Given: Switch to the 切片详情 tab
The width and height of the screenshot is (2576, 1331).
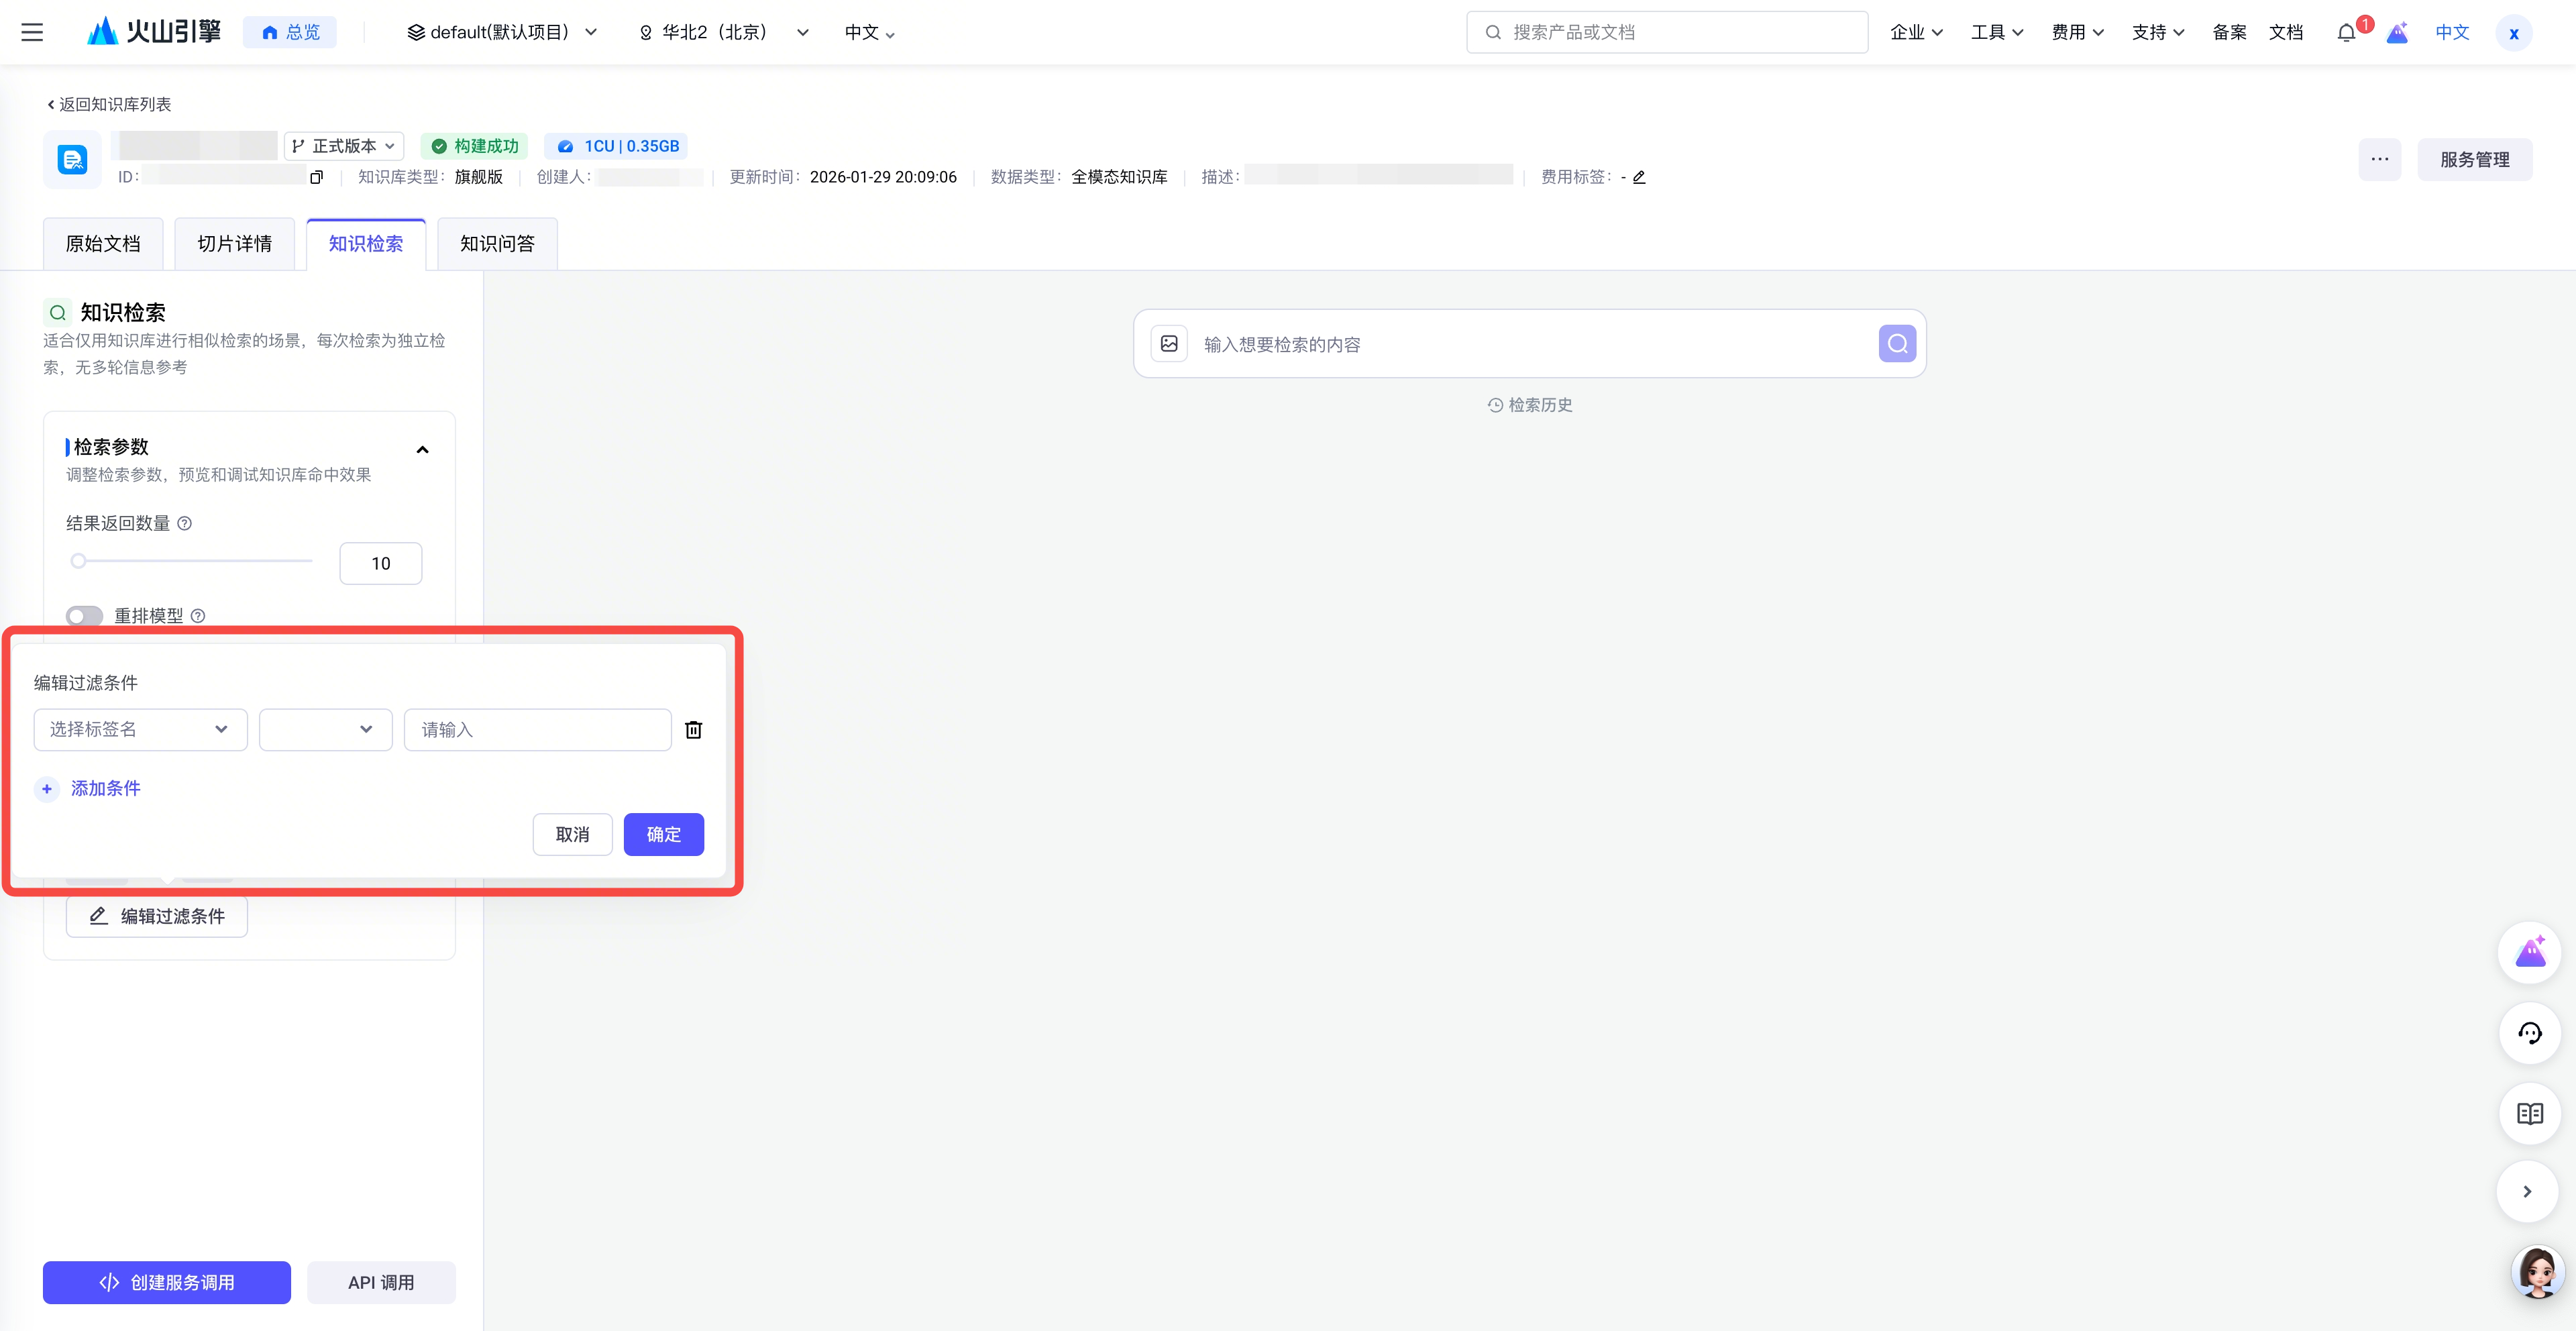Looking at the screenshot, I should click(x=234, y=244).
